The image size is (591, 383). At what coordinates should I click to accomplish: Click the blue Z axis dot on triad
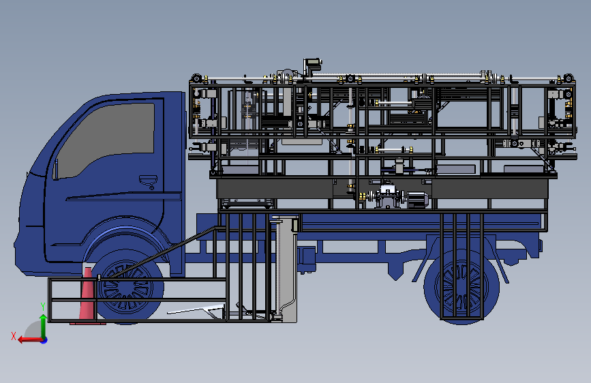click(x=44, y=340)
